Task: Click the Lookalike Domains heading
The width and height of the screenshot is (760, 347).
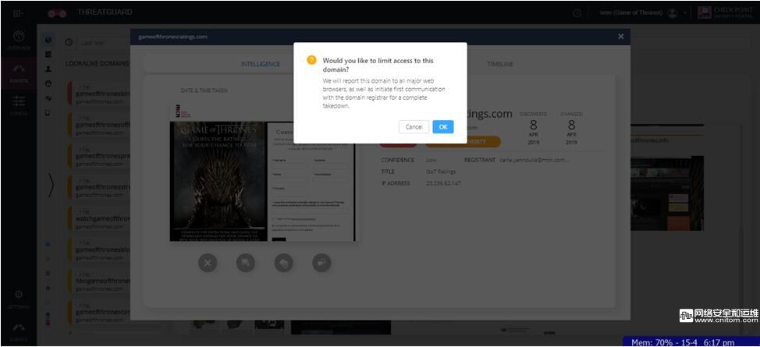Action: [x=98, y=63]
